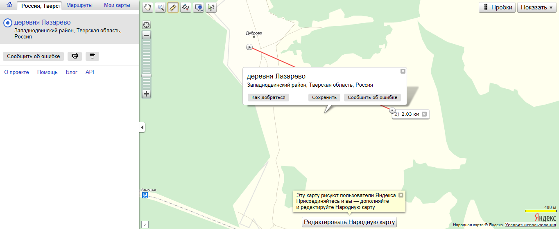
Task: Close the деревня Лазарево balloon
Action: pos(403,71)
